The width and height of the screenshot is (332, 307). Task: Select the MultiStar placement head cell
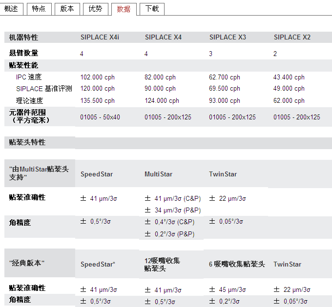click(x=158, y=174)
